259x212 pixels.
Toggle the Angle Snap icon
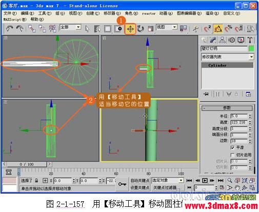217,29
